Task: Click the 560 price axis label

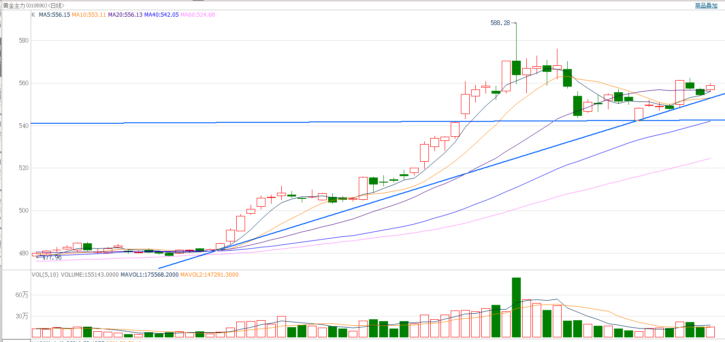Action: tap(24, 83)
